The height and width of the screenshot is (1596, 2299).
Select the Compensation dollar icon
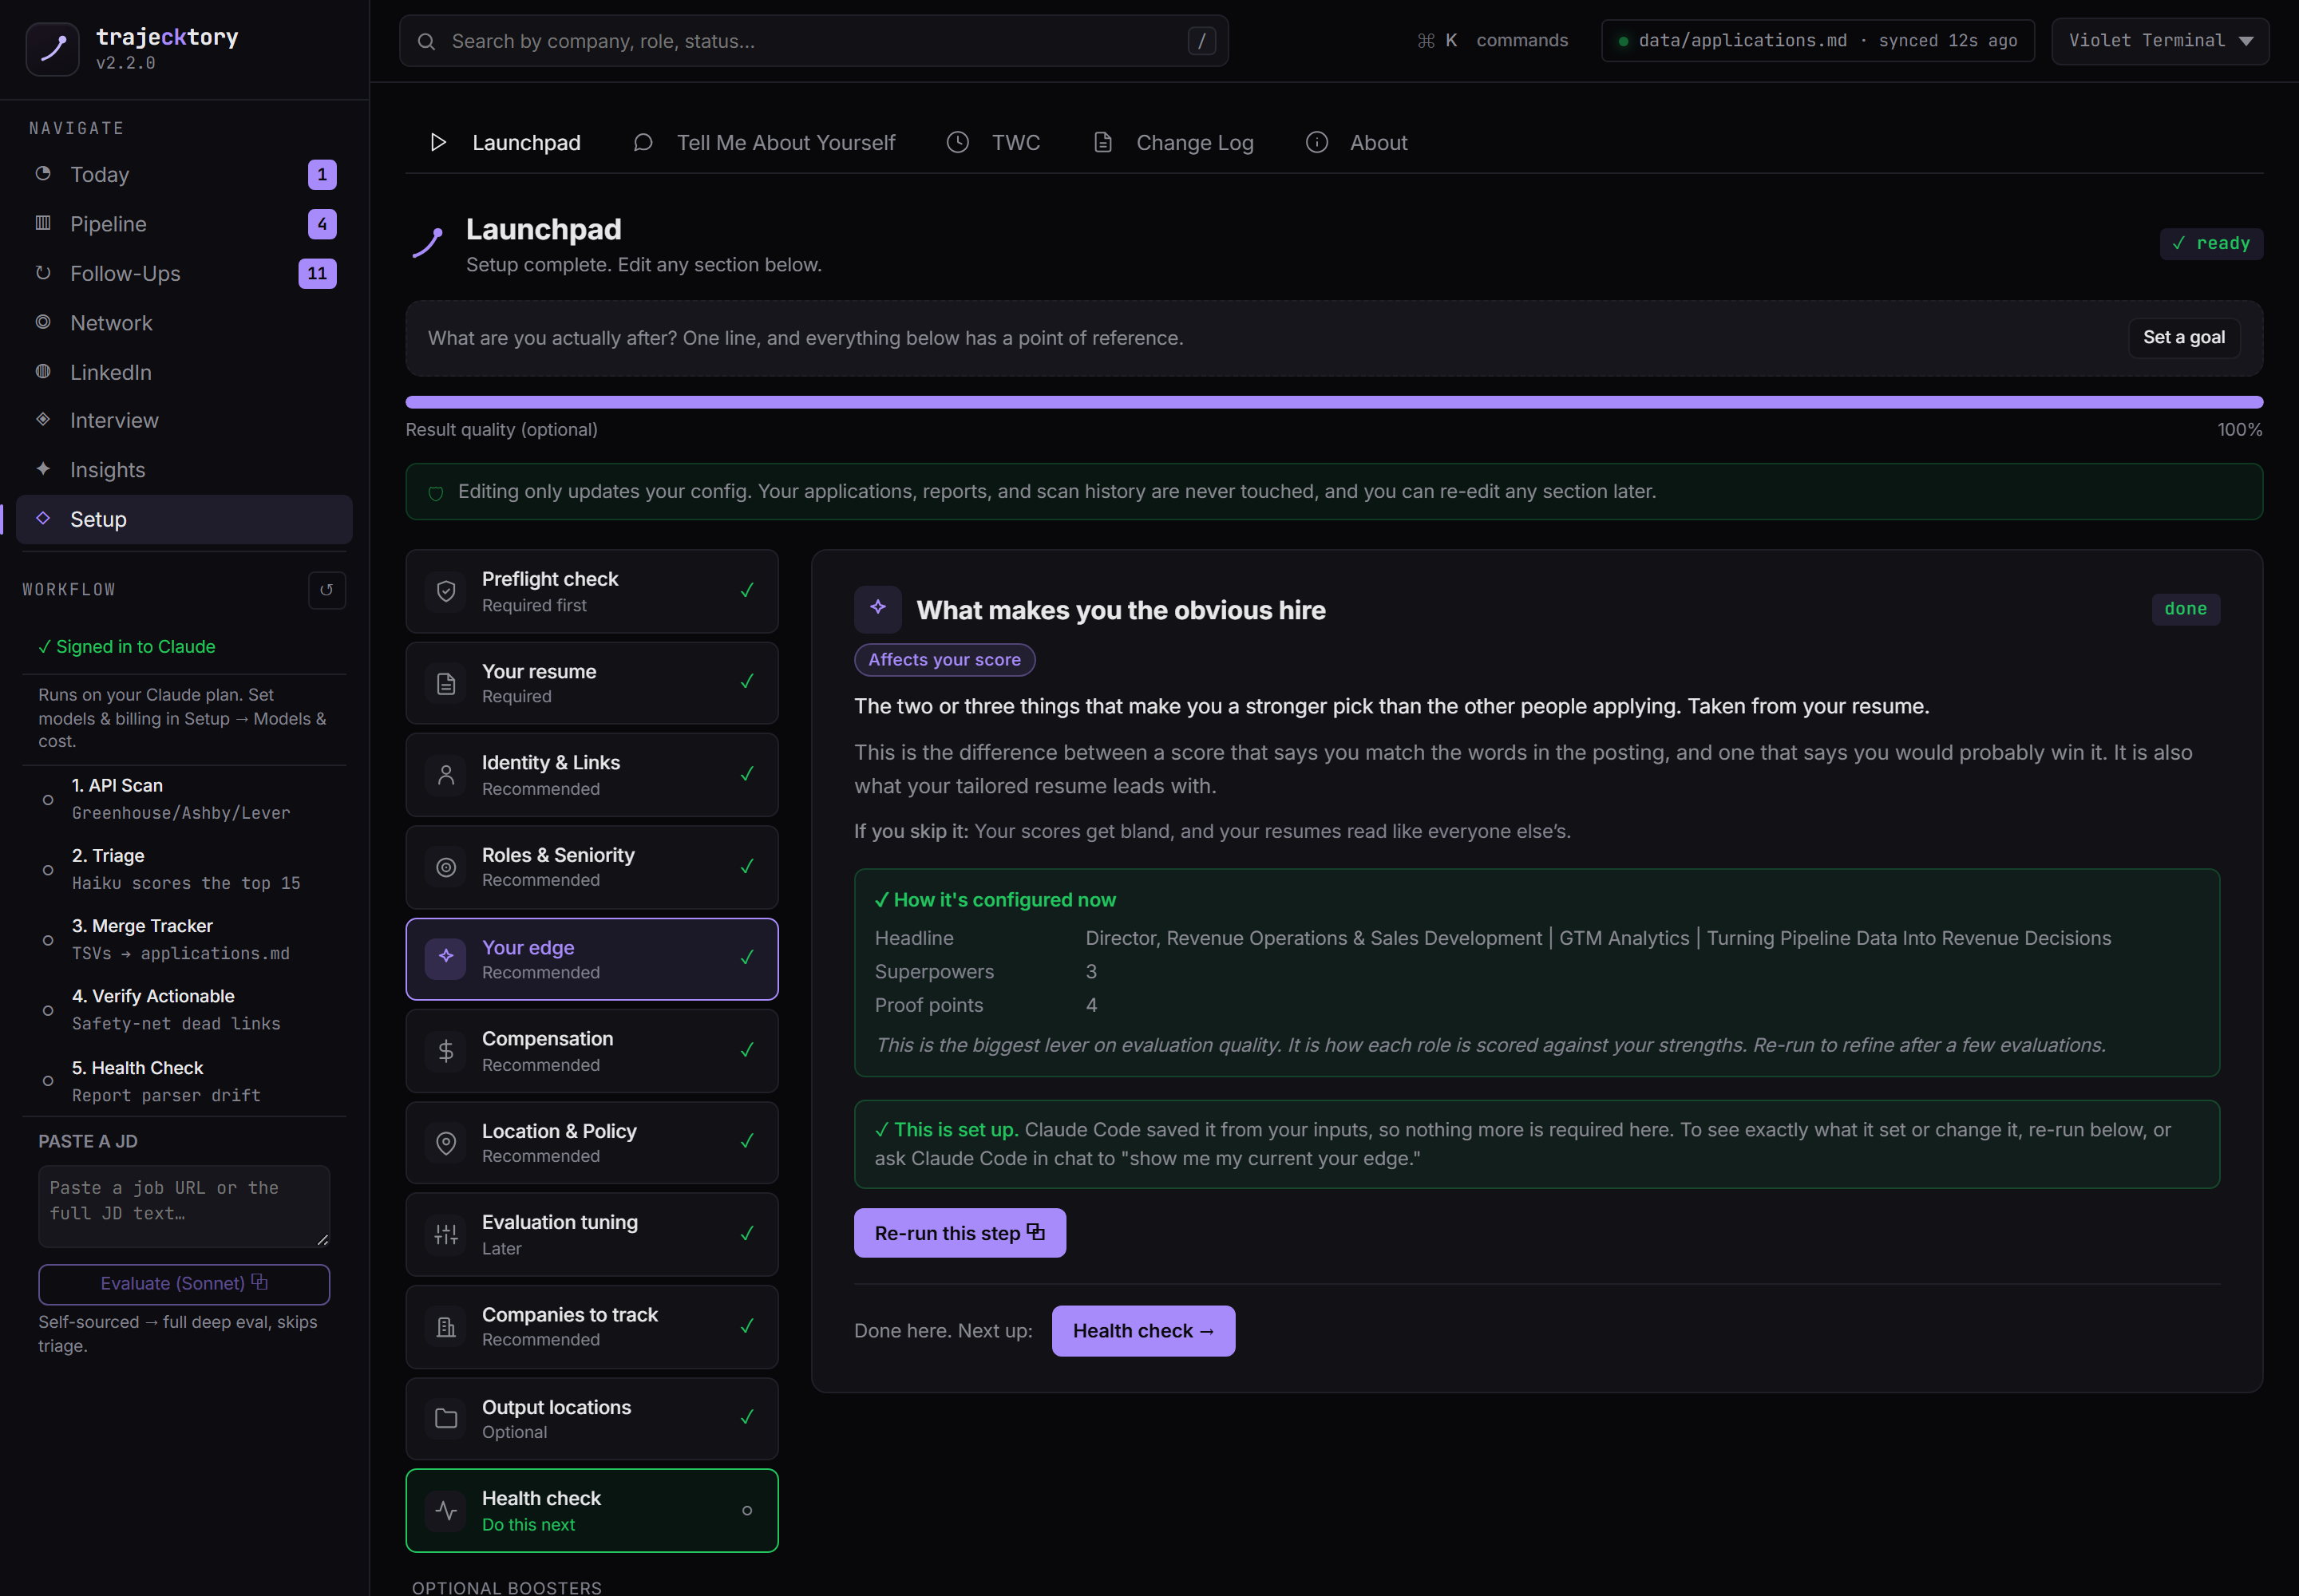[446, 1051]
